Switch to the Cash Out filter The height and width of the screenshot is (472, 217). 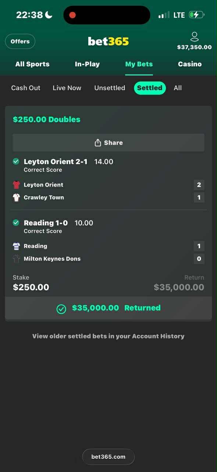[26, 88]
